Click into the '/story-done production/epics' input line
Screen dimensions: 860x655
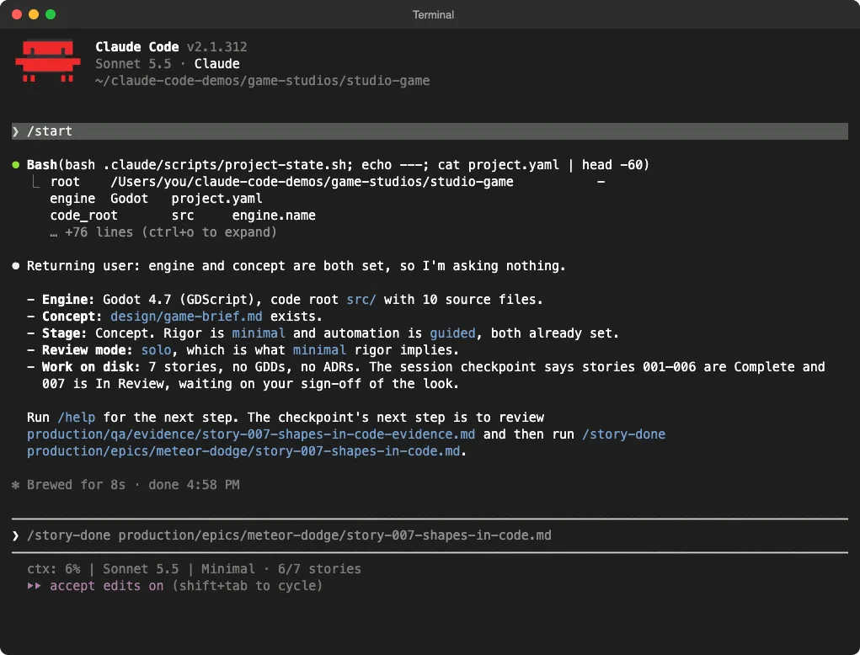pos(430,535)
